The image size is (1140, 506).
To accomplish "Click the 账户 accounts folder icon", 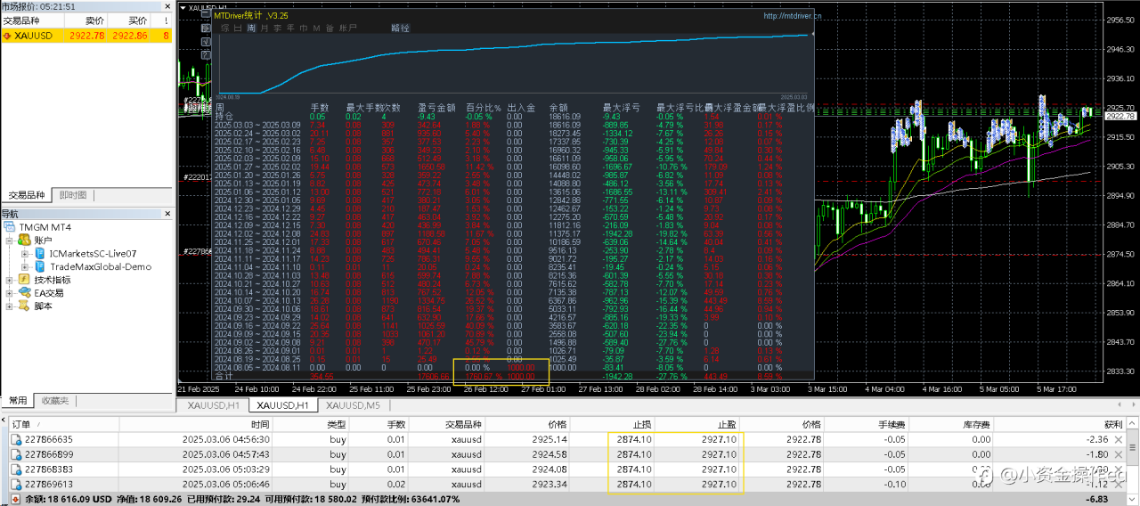I will 23,241.
